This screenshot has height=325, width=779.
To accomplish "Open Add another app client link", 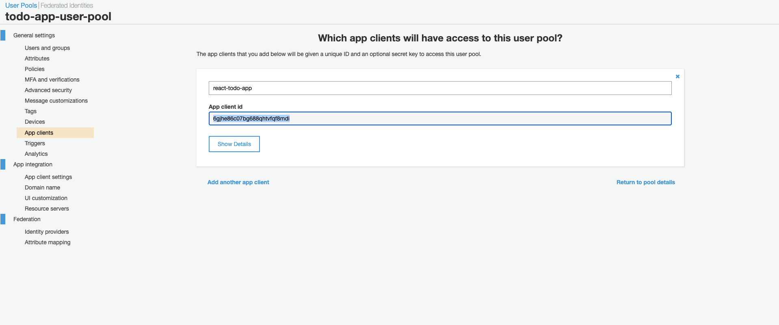I will coord(238,182).
